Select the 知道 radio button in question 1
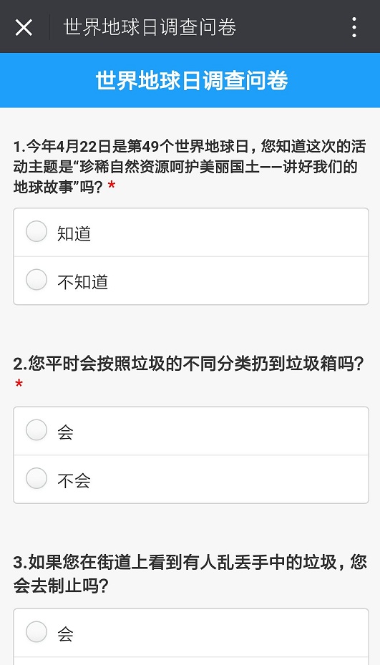The height and width of the screenshot is (665, 380). [36, 231]
